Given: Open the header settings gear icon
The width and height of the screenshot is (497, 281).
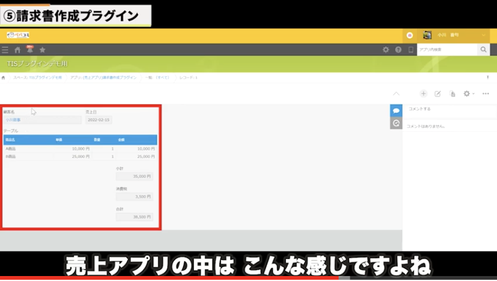Looking at the screenshot, I should 386,50.
